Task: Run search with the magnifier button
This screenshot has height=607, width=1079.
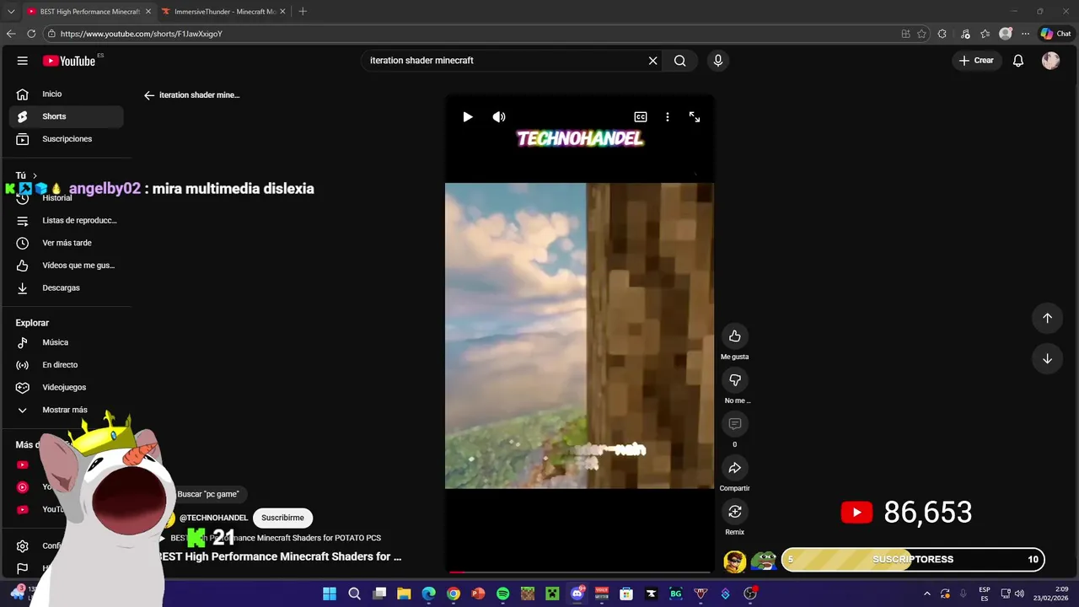Action: pyautogui.click(x=679, y=61)
